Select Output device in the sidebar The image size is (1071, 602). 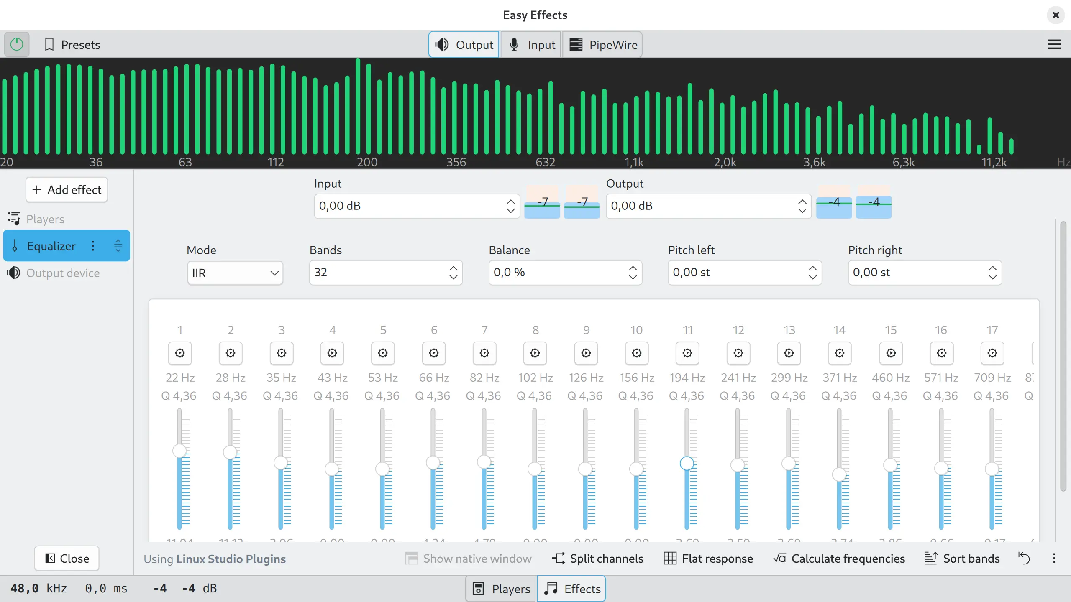click(63, 273)
